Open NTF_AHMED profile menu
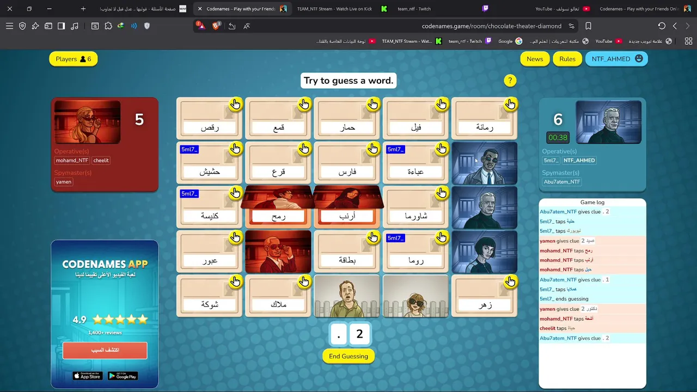This screenshot has width=697, height=392. point(616,59)
